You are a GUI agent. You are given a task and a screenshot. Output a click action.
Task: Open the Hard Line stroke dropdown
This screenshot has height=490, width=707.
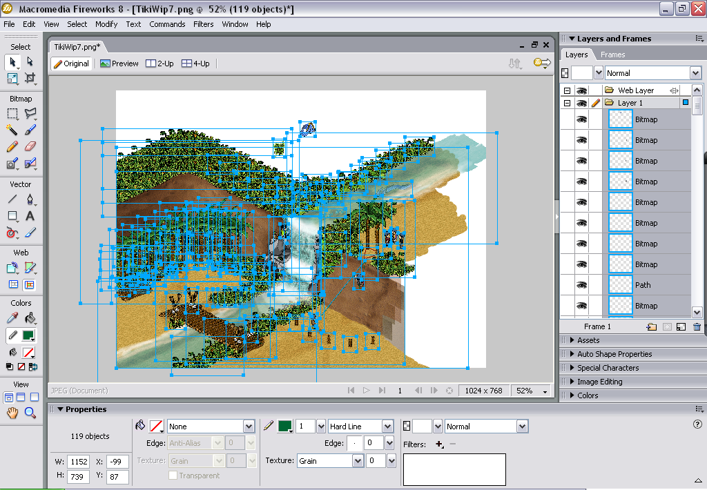tap(387, 427)
